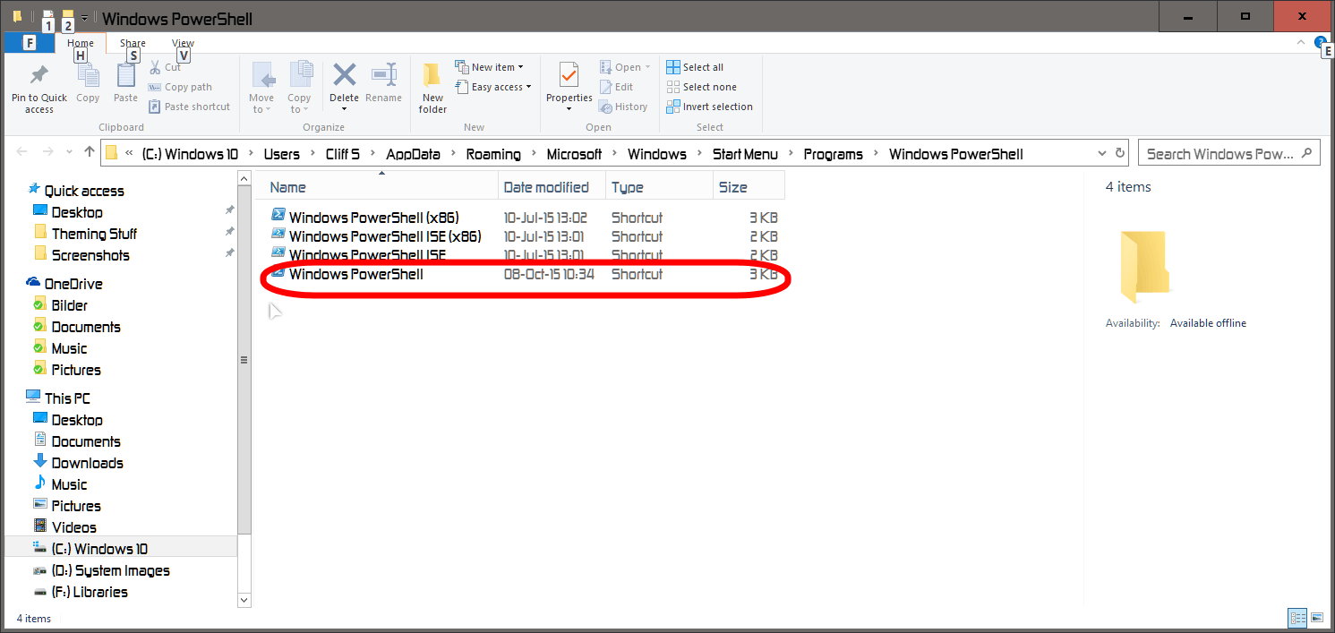Click Programs in address breadcrumb
1335x633 pixels.
click(x=833, y=154)
